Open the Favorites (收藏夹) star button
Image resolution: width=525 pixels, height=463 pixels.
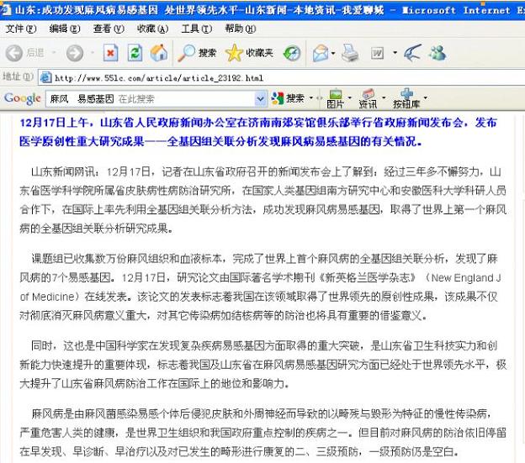tap(249, 53)
